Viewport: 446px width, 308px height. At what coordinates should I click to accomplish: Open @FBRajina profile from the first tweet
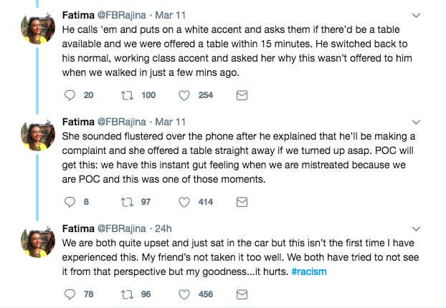pos(122,15)
